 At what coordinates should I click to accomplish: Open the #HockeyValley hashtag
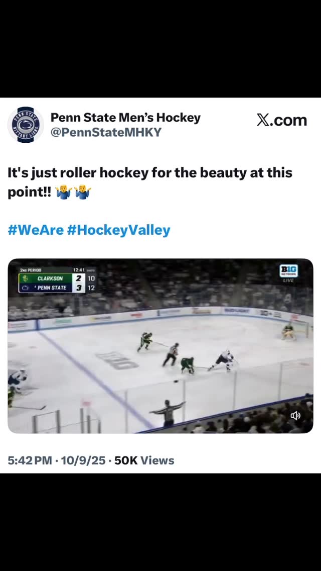point(118,230)
